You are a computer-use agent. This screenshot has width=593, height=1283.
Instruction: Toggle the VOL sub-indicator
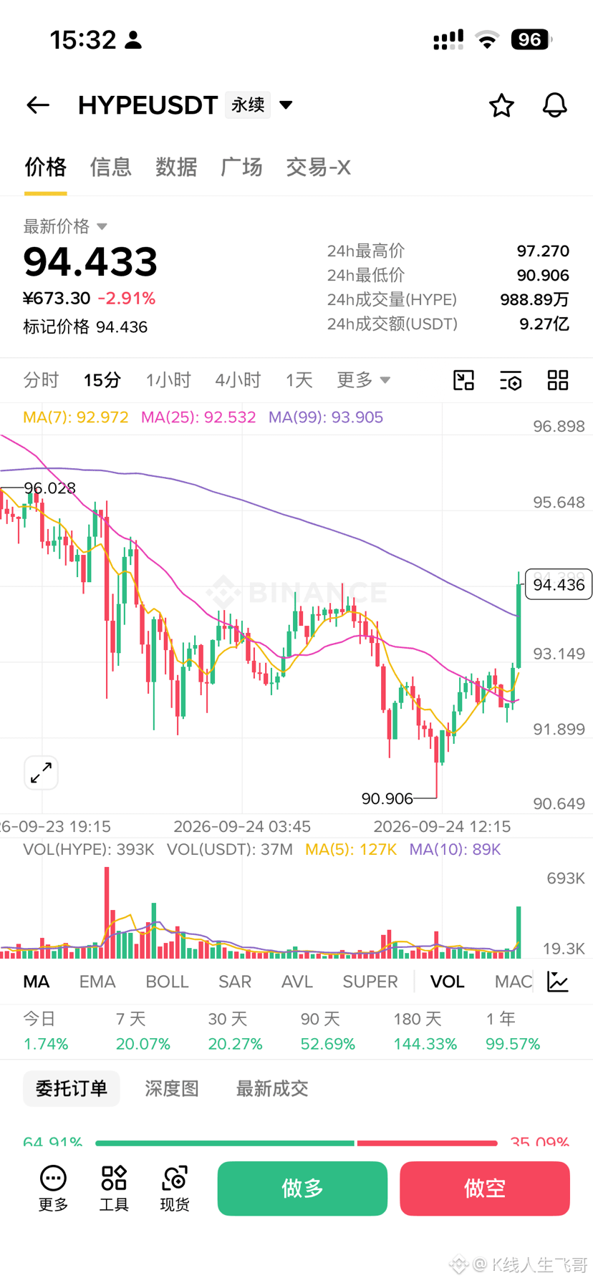tap(447, 982)
